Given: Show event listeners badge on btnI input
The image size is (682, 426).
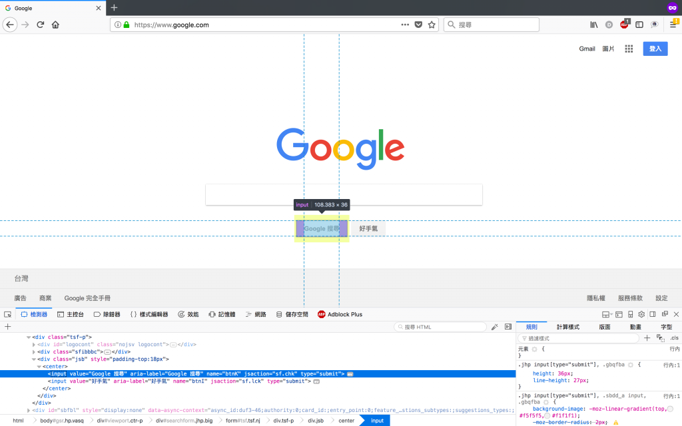Looking at the screenshot, I should pos(316,381).
